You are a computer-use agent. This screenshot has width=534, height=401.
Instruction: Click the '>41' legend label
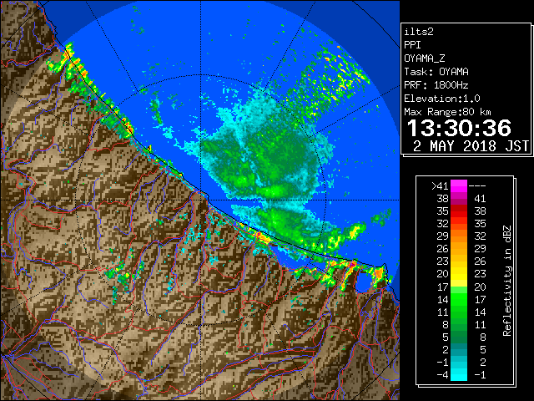pos(440,186)
